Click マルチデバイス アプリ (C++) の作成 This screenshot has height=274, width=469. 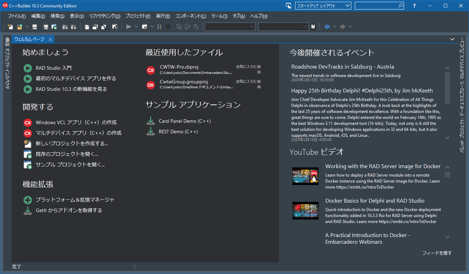pos(79,133)
